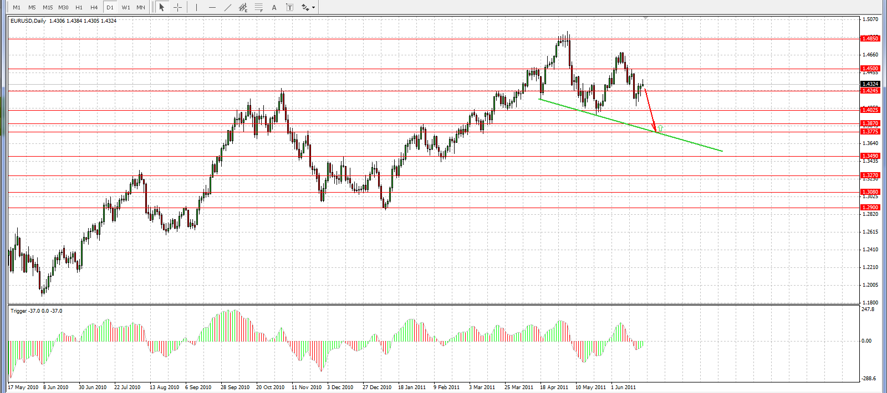Choose the equidistant channel tool
Viewport: 887px width, 393px height.
pos(243,7)
